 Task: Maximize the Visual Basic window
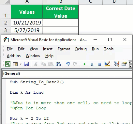tap(110, 39)
